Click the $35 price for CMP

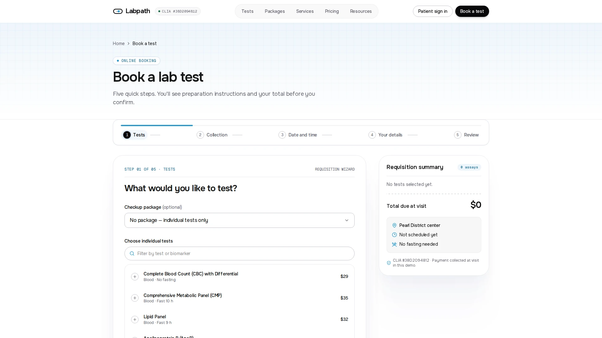click(x=344, y=298)
